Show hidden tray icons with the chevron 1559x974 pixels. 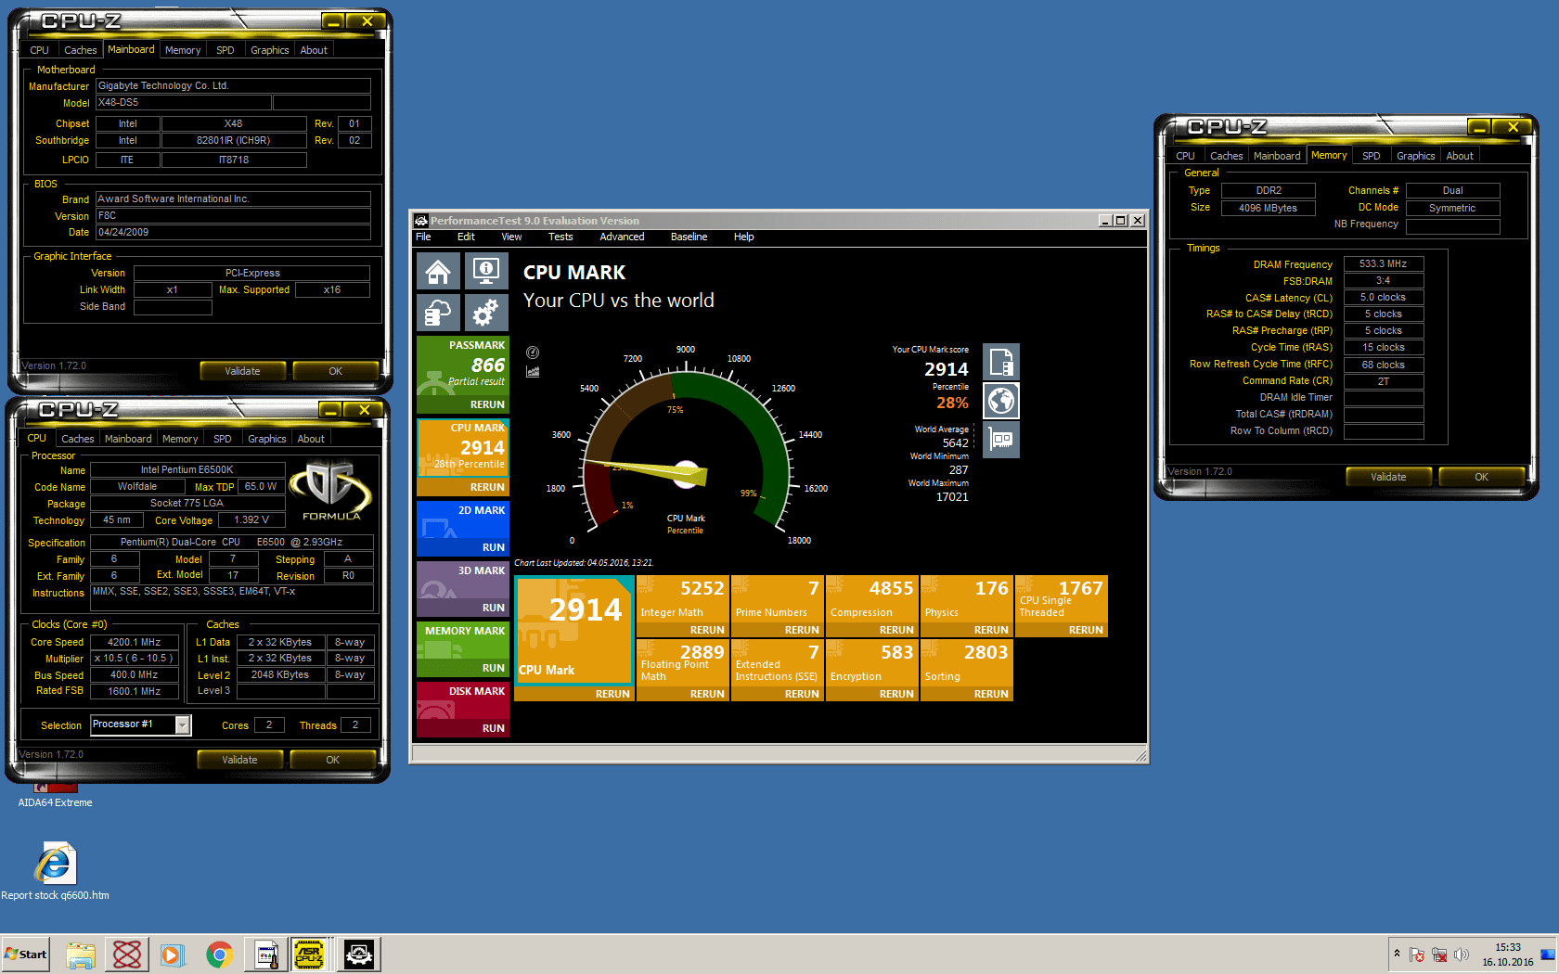tap(1397, 954)
